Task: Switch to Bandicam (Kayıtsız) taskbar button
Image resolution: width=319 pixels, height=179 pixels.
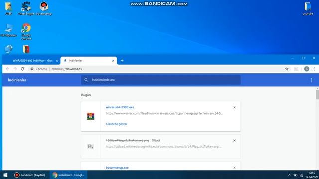Action: pyautogui.click(x=30, y=175)
